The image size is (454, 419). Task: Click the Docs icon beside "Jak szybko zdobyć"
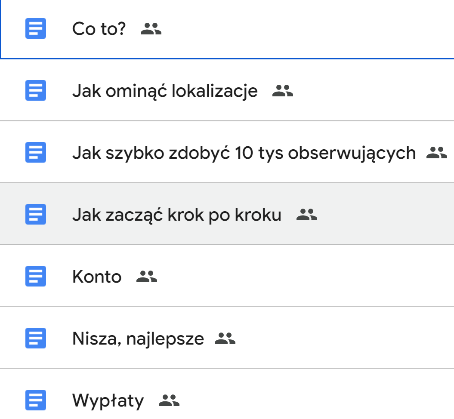point(36,153)
